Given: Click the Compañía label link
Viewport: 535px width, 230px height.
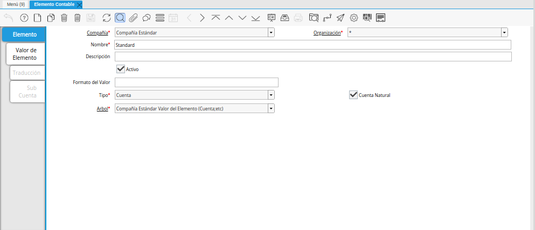Looking at the screenshot, I should pyautogui.click(x=97, y=33).
